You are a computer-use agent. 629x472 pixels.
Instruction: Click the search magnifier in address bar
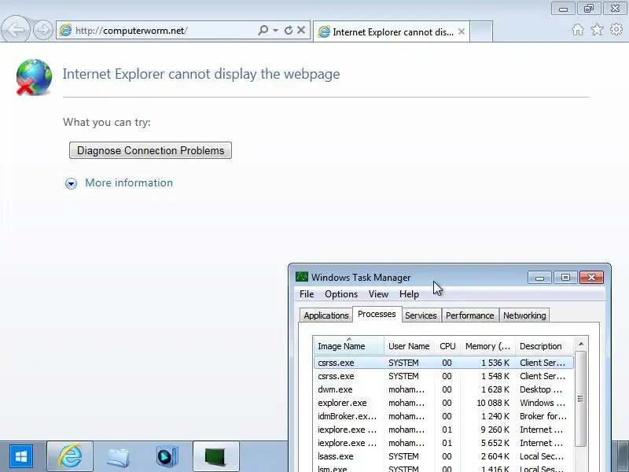click(x=263, y=30)
